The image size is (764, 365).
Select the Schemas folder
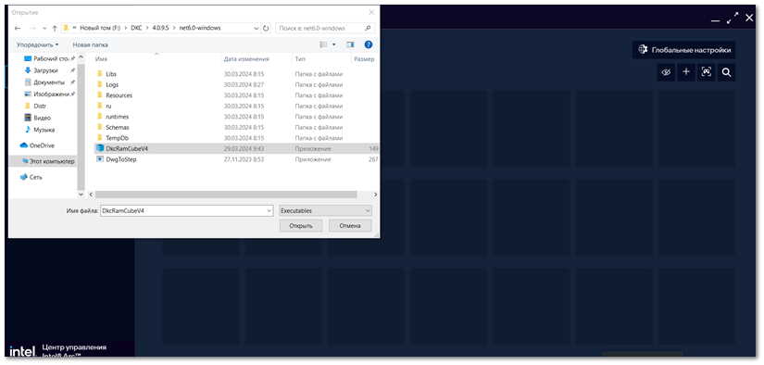(118, 127)
